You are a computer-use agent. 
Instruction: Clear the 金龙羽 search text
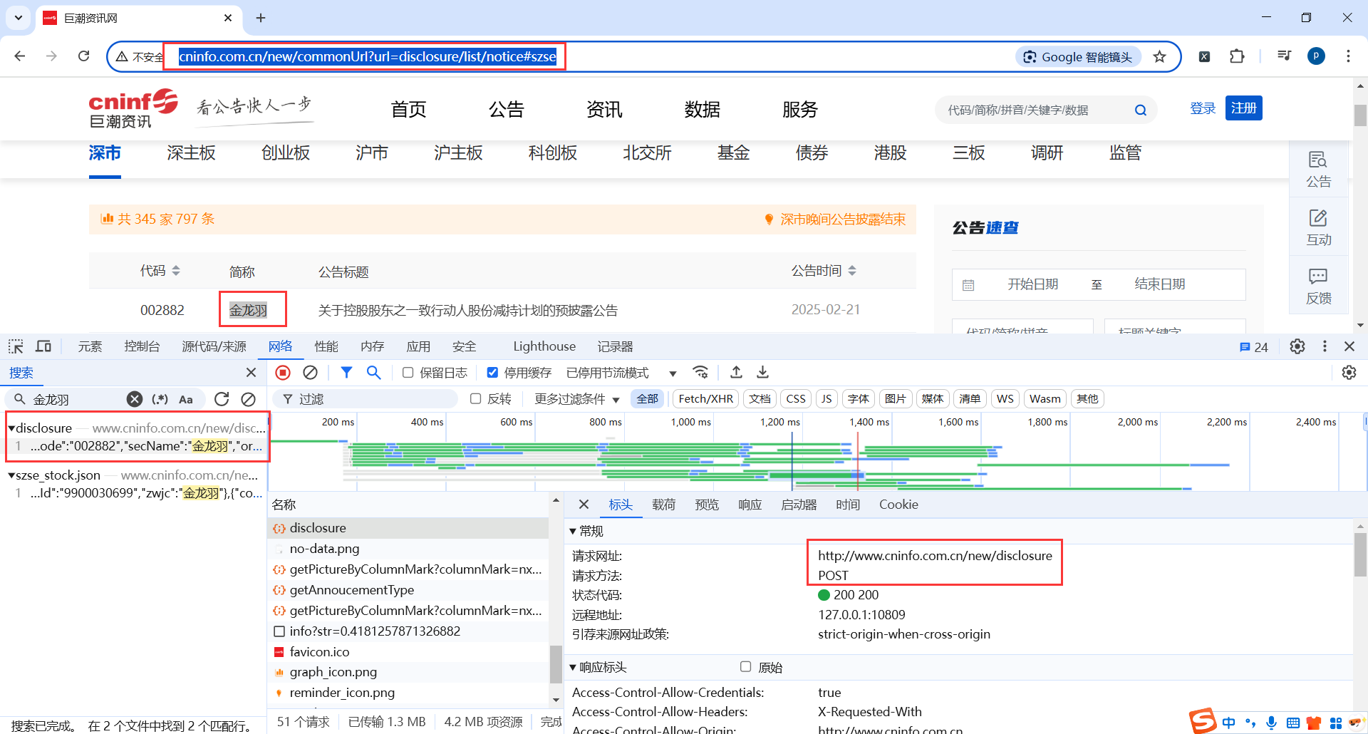(x=135, y=399)
